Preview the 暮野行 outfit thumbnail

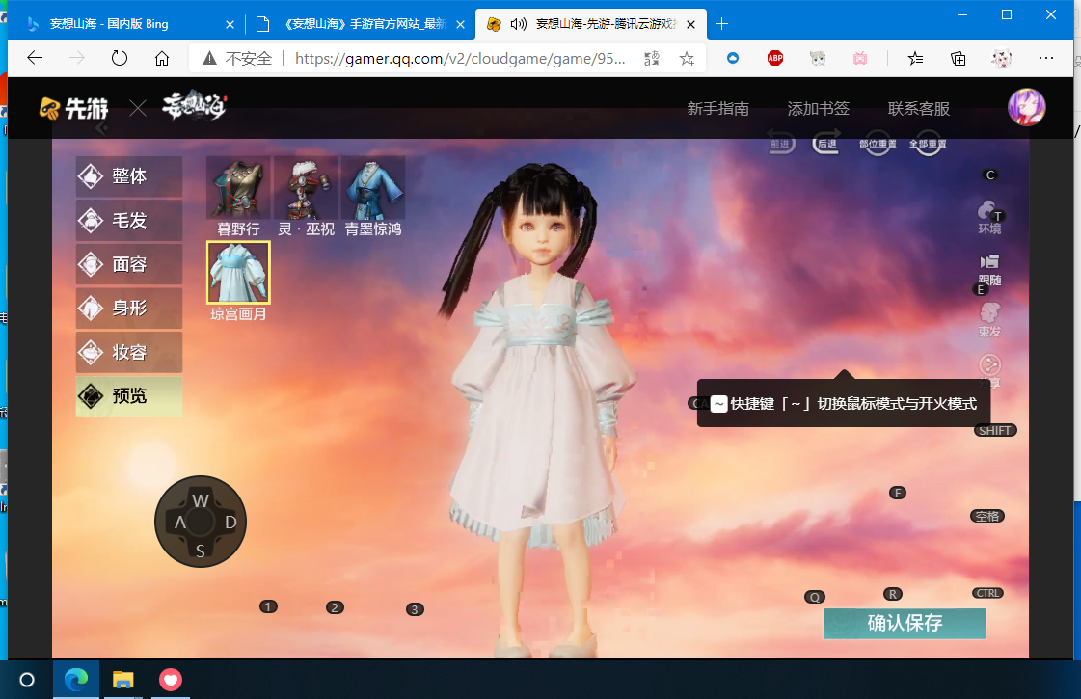[238, 188]
